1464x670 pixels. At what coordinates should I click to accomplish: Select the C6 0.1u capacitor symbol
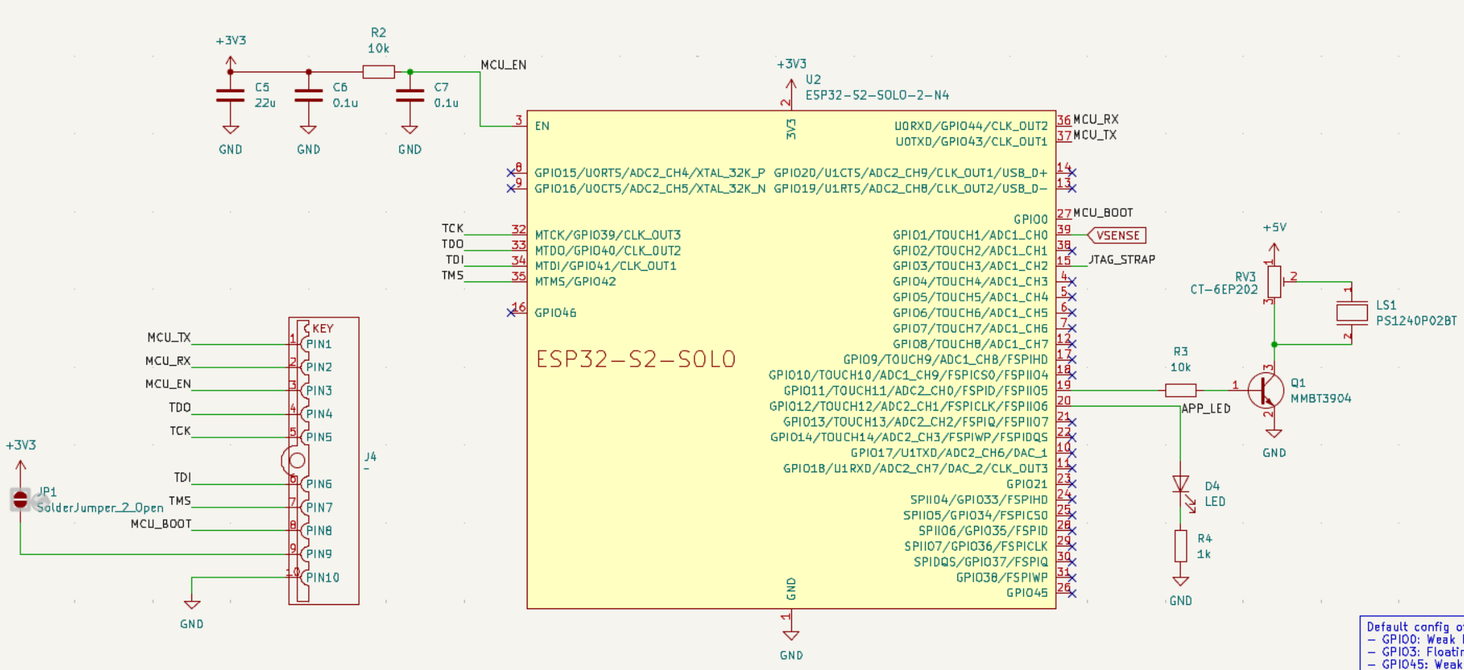[309, 96]
